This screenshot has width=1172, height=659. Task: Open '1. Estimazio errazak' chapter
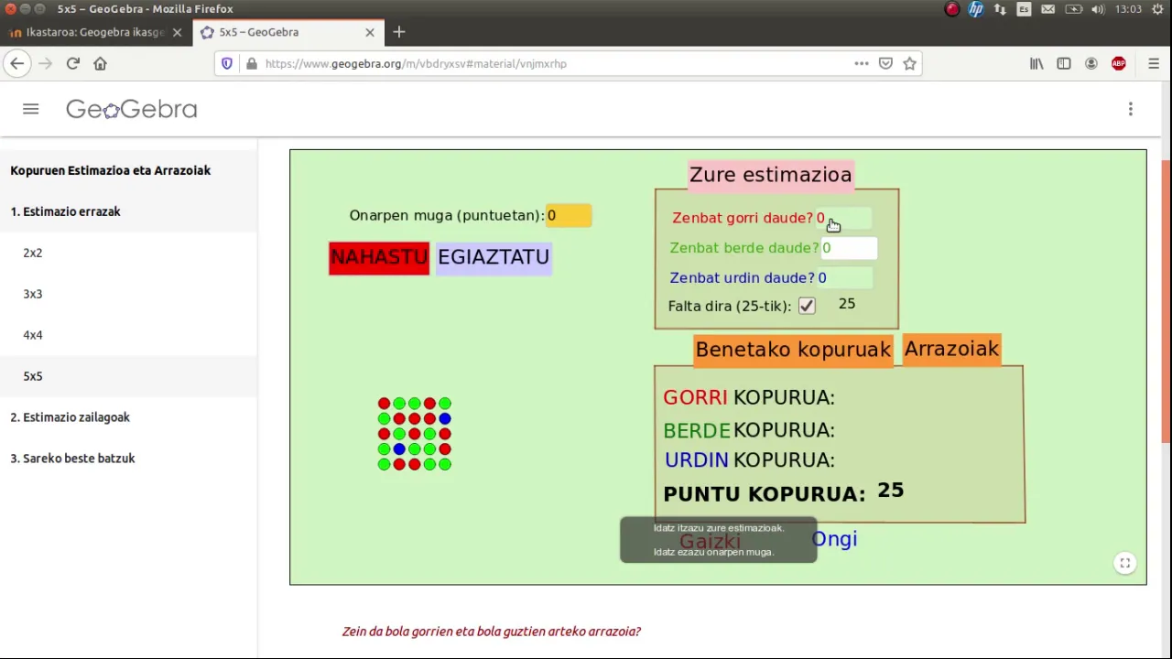point(128,211)
